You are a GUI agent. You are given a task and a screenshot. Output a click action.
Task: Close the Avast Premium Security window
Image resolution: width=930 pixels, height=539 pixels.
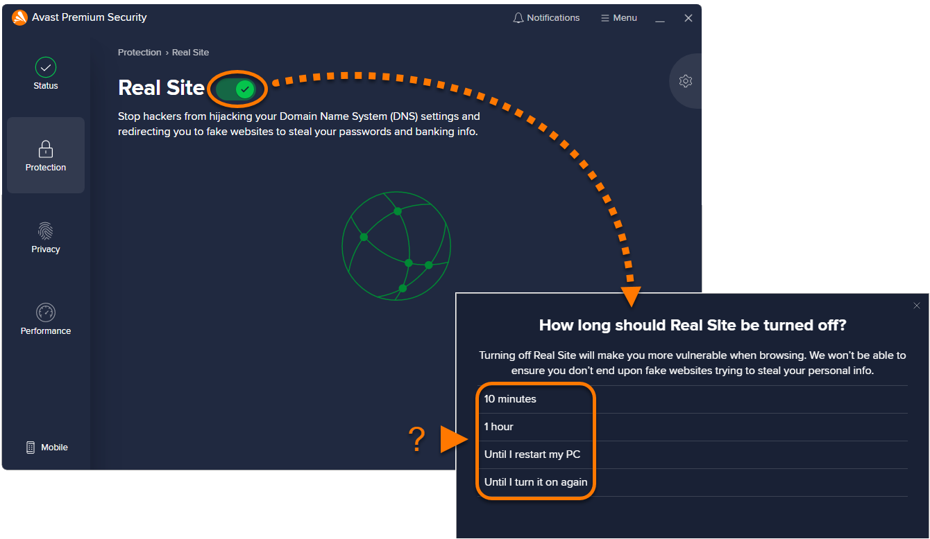688,18
